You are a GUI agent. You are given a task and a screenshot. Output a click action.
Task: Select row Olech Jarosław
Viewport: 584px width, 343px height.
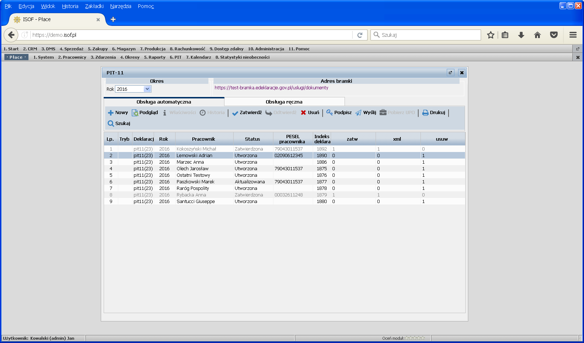point(285,169)
